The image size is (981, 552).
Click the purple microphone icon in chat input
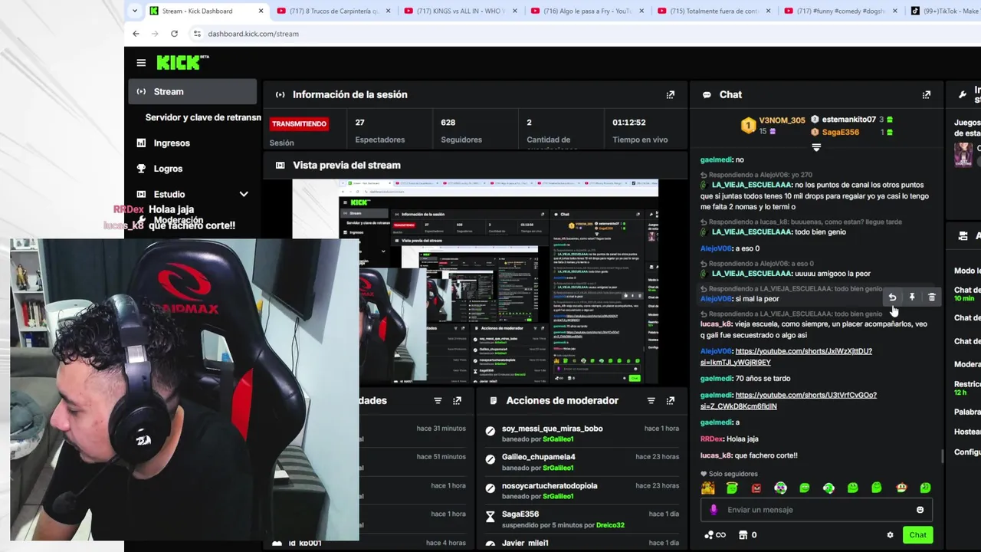click(x=714, y=510)
